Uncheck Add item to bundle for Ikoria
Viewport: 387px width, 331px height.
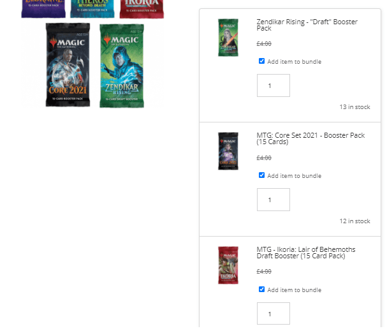(261, 289)
